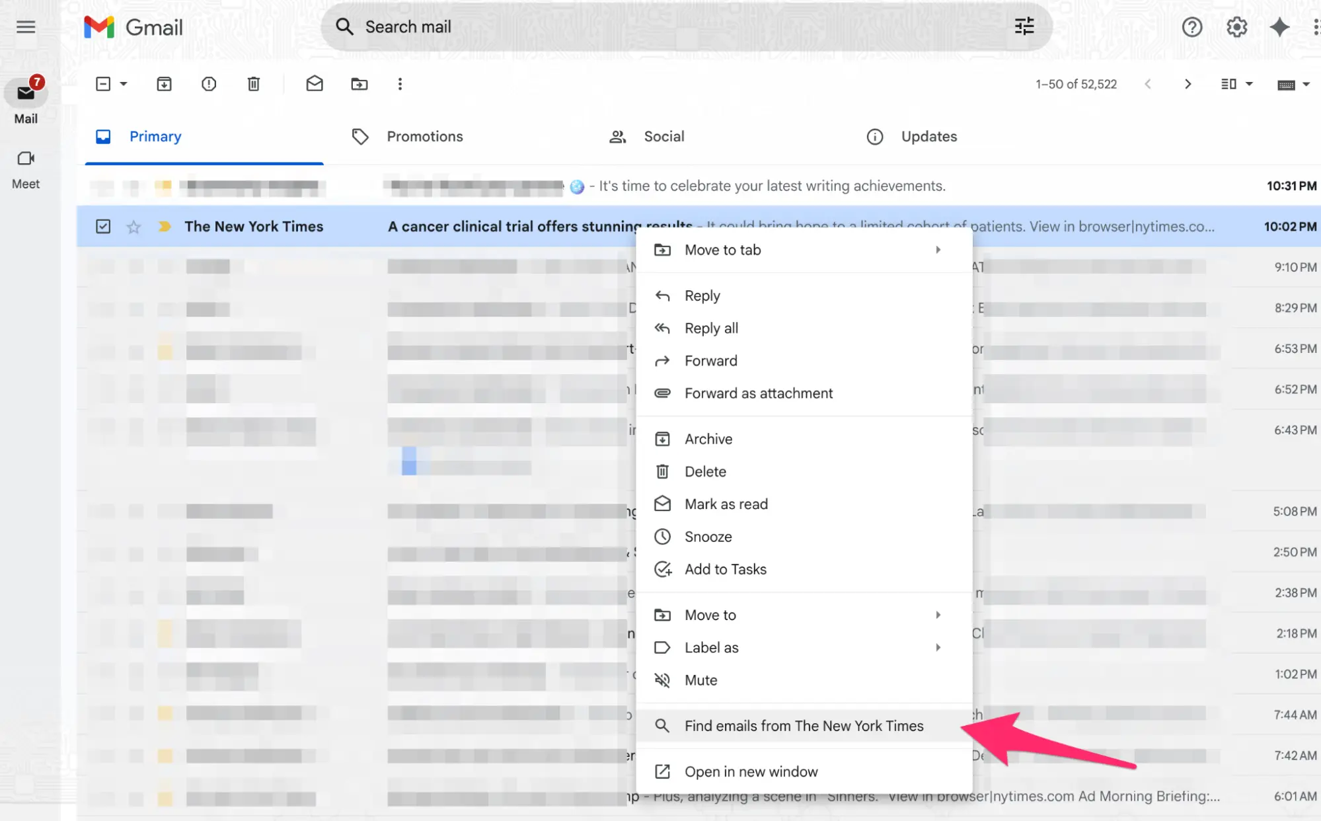
Task: Select all emails with header checkbox
Action: [x=103, y=84]
